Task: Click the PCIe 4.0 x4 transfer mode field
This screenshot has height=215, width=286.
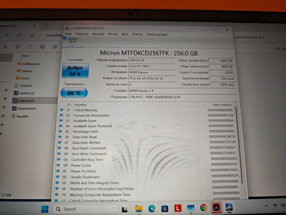Action: click(x=152, y=78)
